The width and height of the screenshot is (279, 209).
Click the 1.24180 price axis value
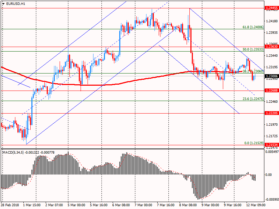(272, 21)
